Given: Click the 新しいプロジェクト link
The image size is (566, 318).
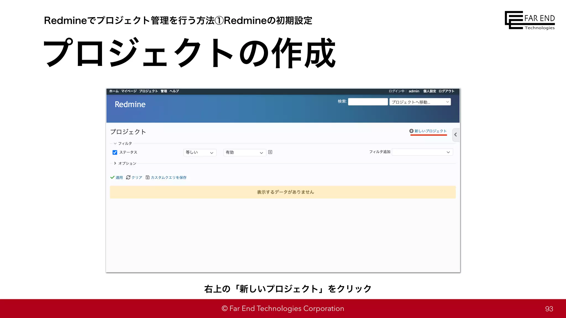Looking at the screenshot, I should pos(430,131).
